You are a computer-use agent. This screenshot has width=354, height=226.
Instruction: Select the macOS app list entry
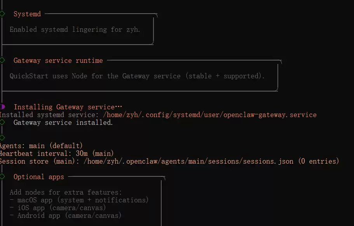tap(79, 200)
